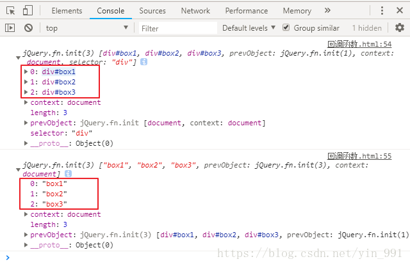Close the DevTools panel

400,10
